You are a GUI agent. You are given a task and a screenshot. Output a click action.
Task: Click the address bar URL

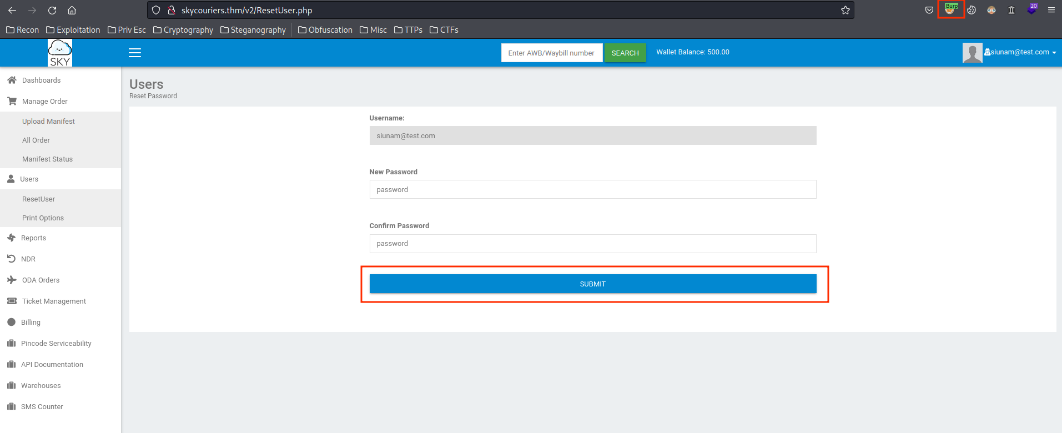(246, 10)
